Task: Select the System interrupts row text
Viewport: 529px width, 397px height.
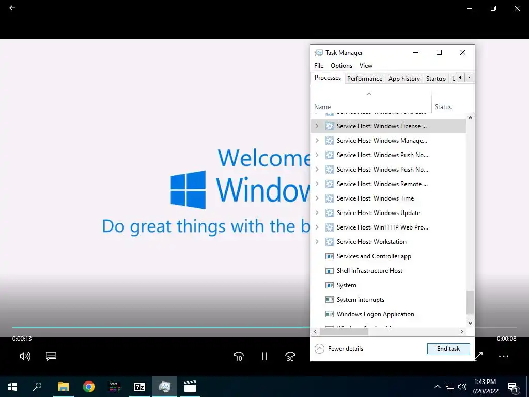Action: (x=360, y=300)
